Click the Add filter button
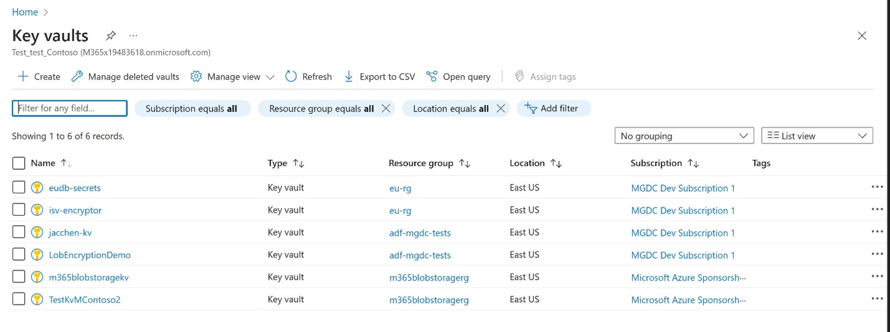890x332 pixels. click(553, 108)
